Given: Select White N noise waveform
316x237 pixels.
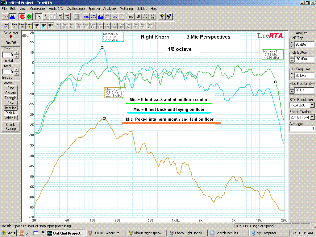Looking at the screenshot, I should click(11, 118).
